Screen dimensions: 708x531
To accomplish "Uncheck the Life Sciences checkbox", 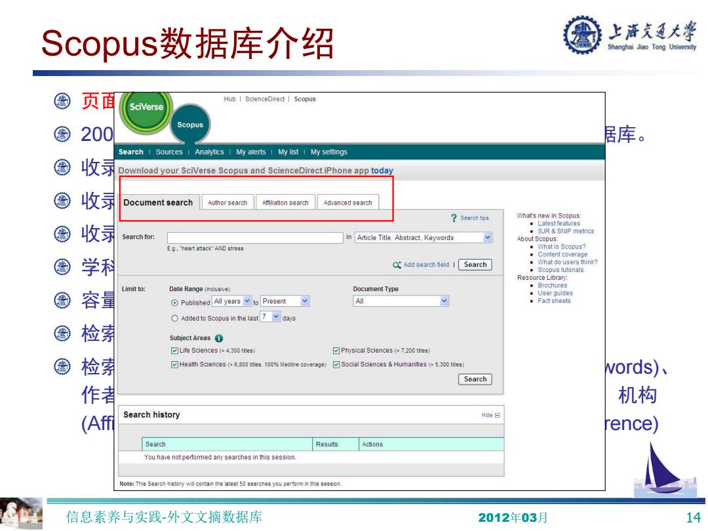I will [x=174, y=351].
